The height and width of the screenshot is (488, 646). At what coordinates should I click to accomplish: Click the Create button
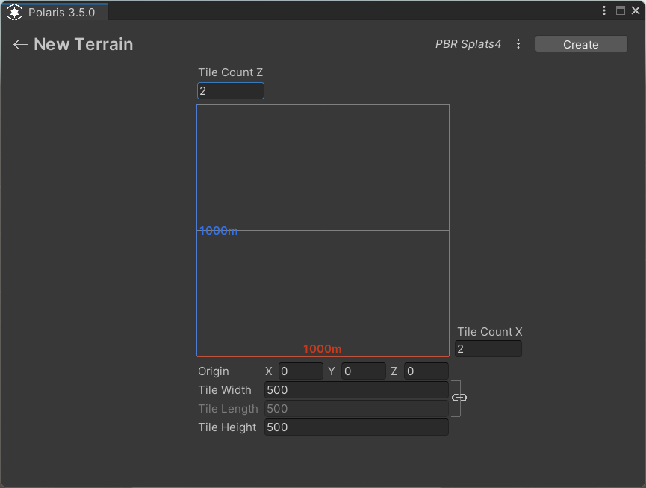pyautogui.click(x=581, y=44)
